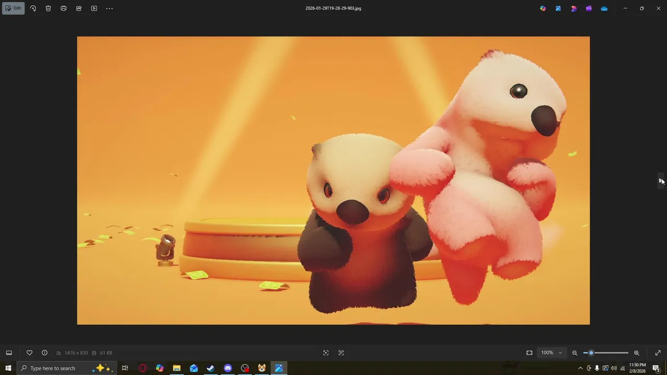
Task: Open the notification center icon
Action: click(657, 368)
